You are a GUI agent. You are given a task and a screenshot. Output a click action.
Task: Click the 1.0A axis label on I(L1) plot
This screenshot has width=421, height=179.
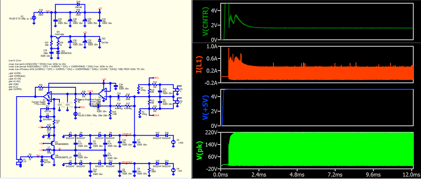click(x=212, y=46)
